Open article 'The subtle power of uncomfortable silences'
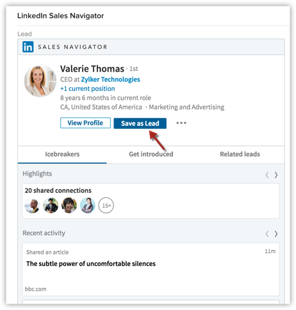The image size is (296, 310). pyautogui.click(x=91, y=264)
